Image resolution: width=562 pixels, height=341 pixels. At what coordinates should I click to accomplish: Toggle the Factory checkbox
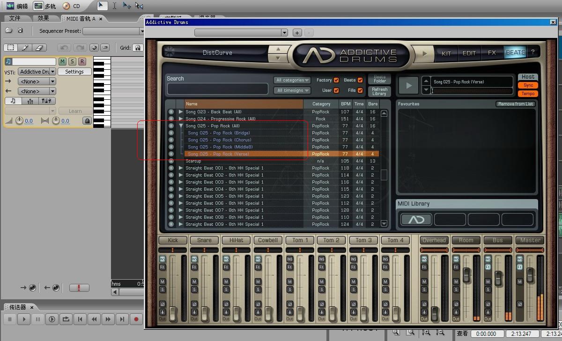tap(336, 80)
